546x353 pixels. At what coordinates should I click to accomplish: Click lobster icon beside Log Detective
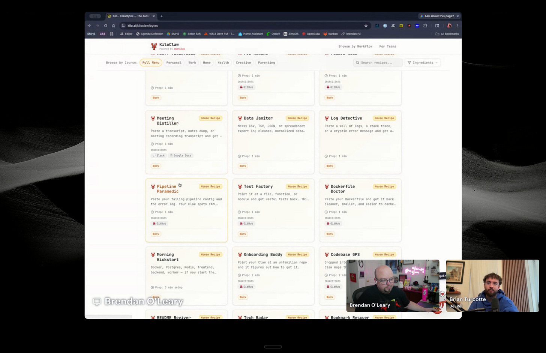(327, 118)
